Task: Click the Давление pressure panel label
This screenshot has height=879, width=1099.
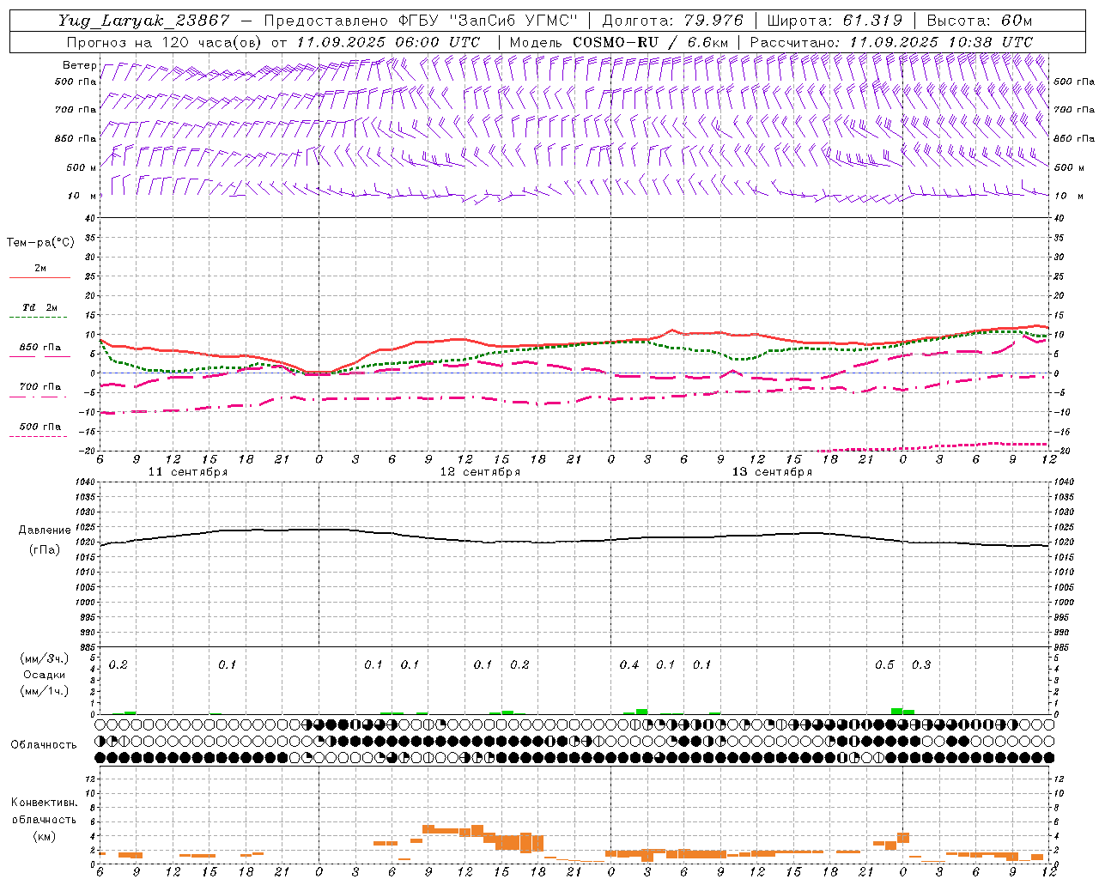Action: [x=45, y=530]
